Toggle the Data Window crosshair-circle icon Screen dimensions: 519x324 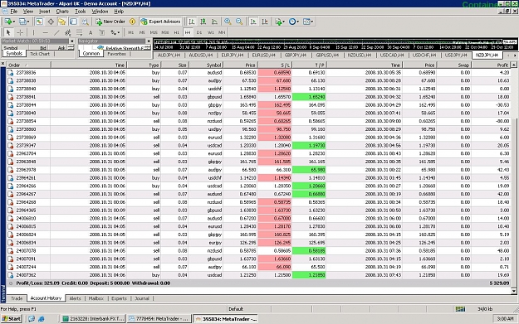(51, 22)
